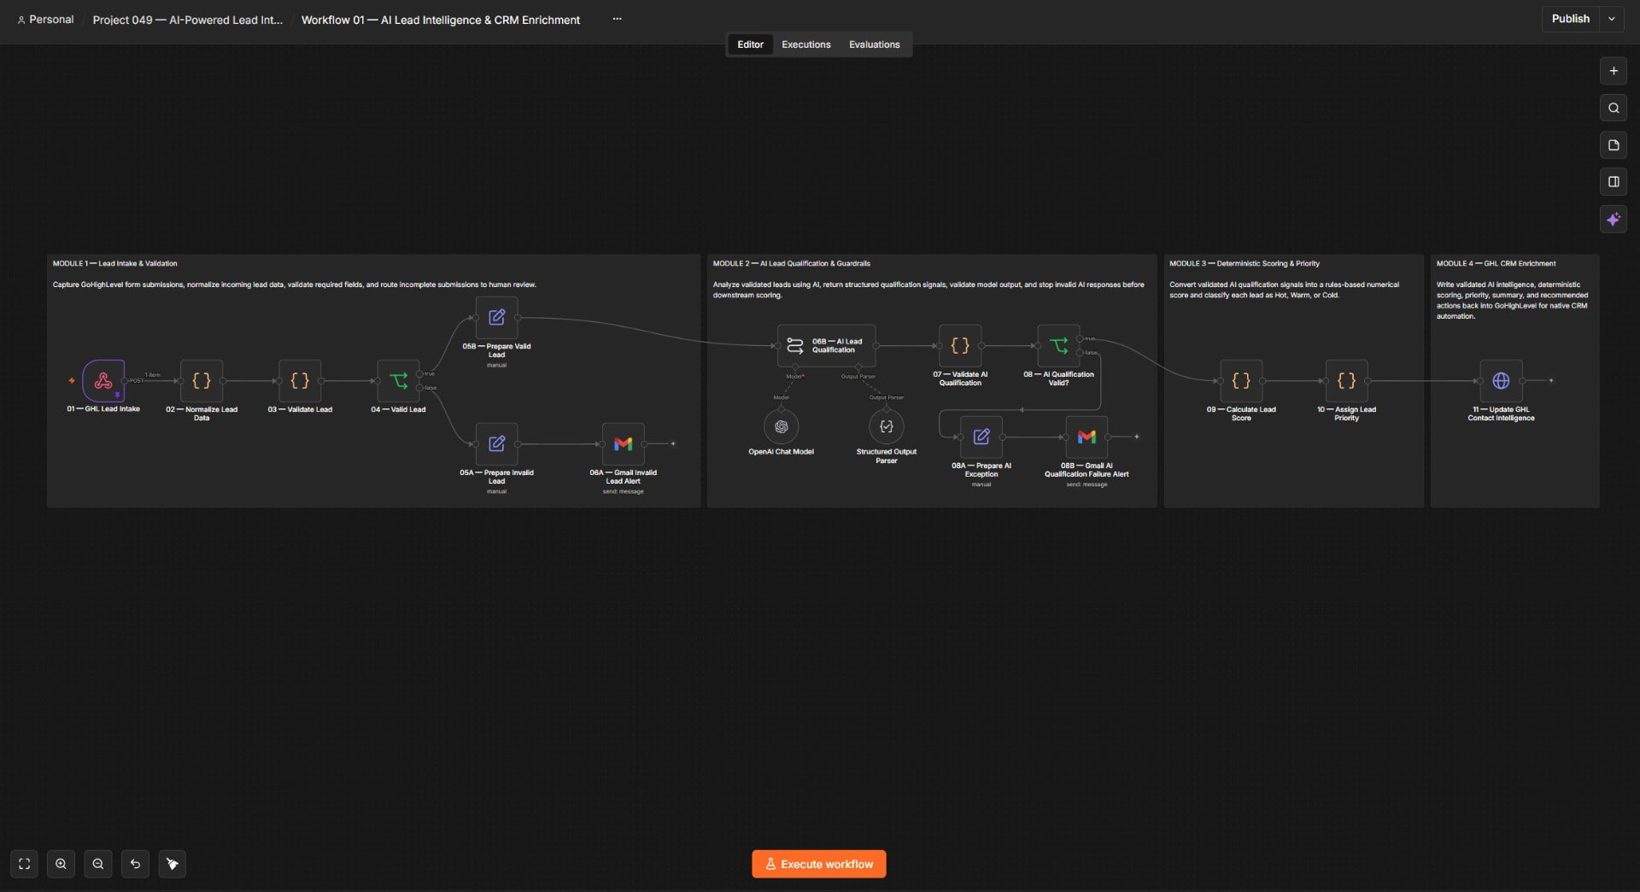Go to the Personal breadcrumb
This screenshot has height=892, width=1640.
pos(45,20)
